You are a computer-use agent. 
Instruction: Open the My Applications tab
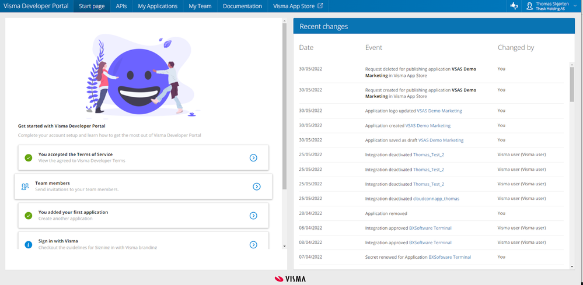tap(158, 6)
